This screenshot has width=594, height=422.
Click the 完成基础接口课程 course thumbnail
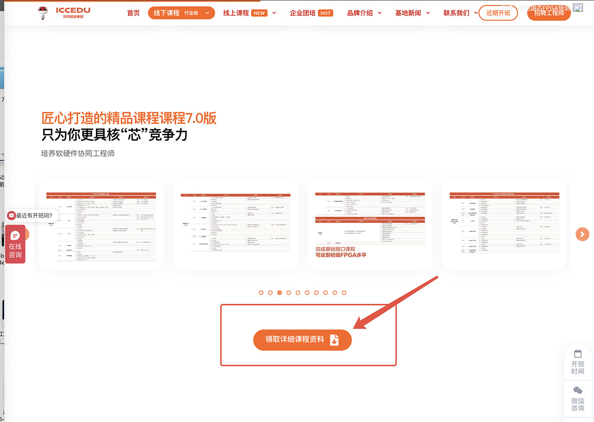tap(370, 225)
